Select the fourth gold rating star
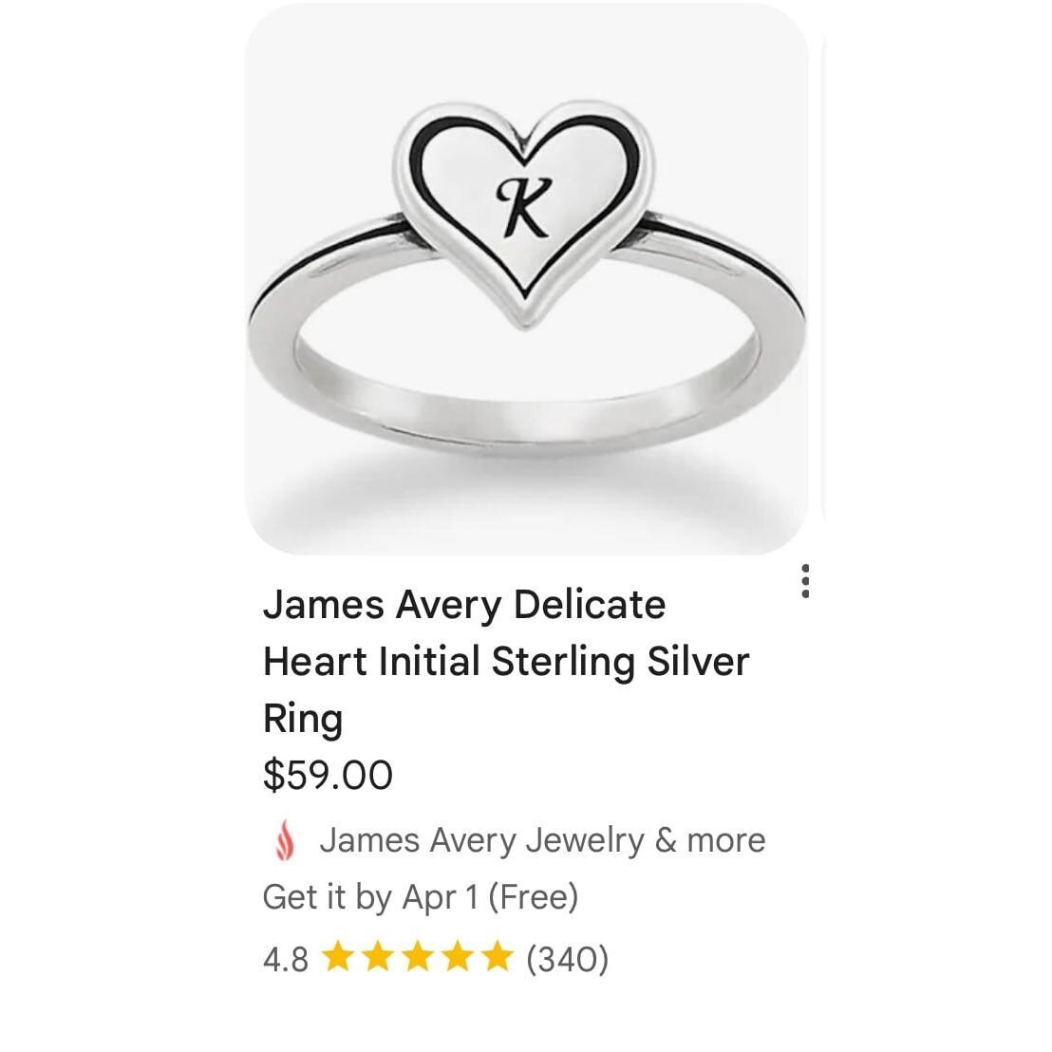 458,956
